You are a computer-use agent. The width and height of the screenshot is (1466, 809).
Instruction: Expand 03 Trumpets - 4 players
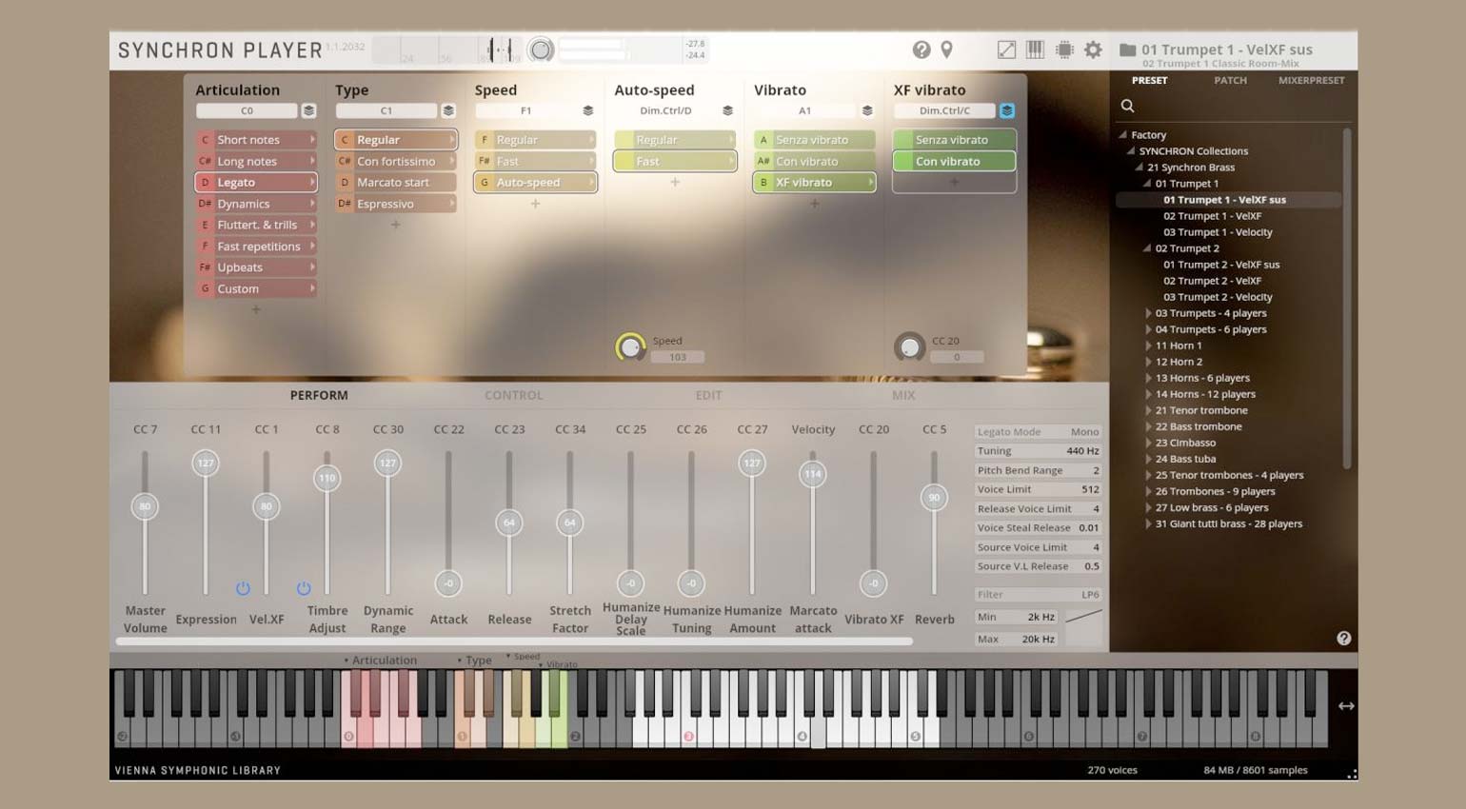pyautogui.click(x=1148, y=313)
